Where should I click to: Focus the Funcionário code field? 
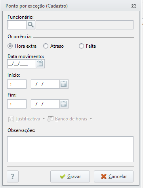[17, 25]
